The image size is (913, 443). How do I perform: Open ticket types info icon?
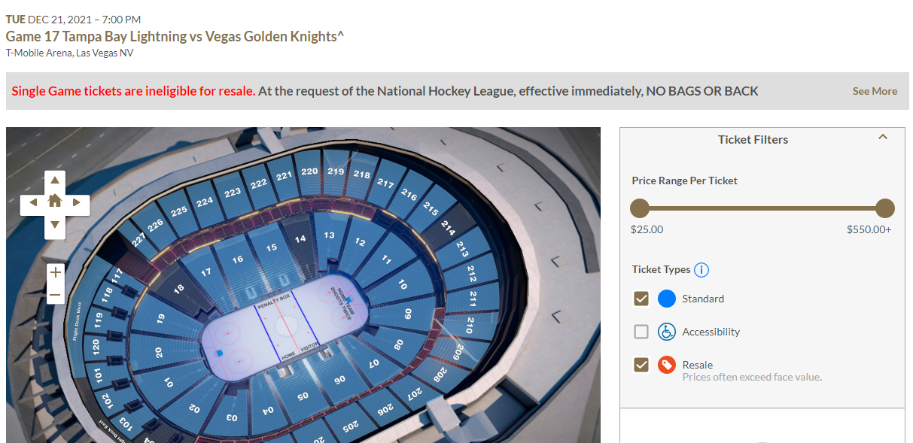point(701,270)
